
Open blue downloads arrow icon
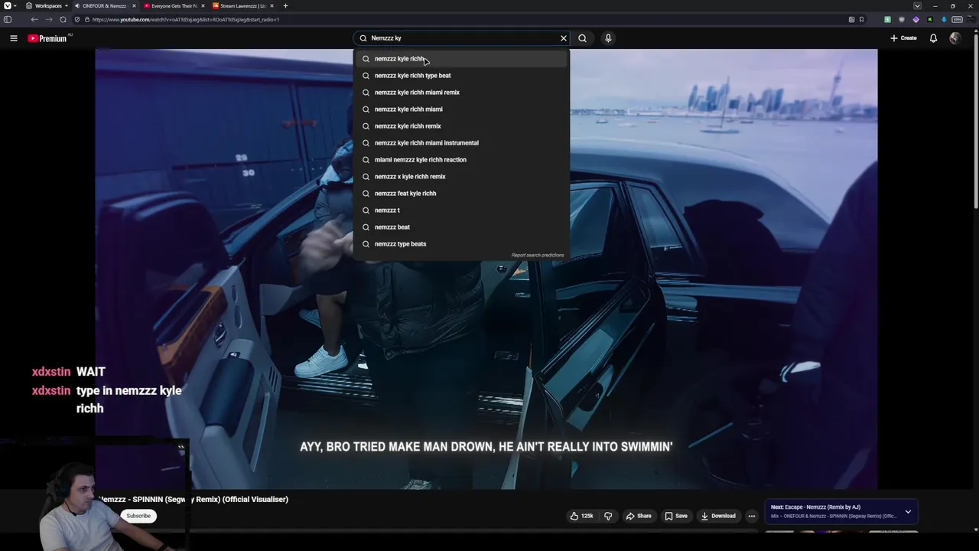tap(944, 20)
